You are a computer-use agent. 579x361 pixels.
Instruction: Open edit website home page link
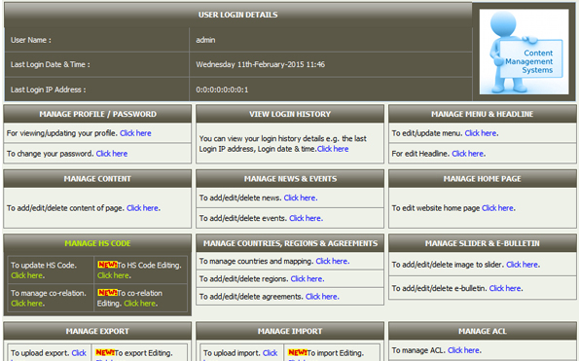(x=498, y=208)
